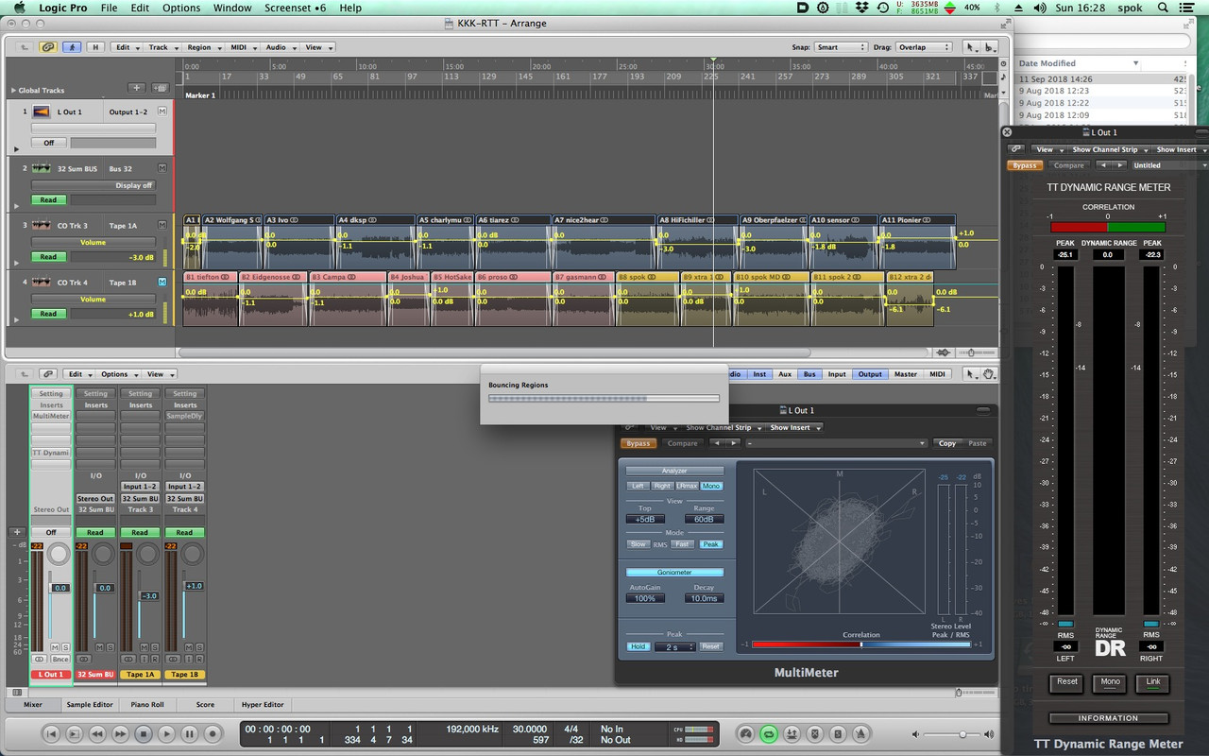Open the Region local menu in Arrange
1209x756 pixels.
click(203, 47)
